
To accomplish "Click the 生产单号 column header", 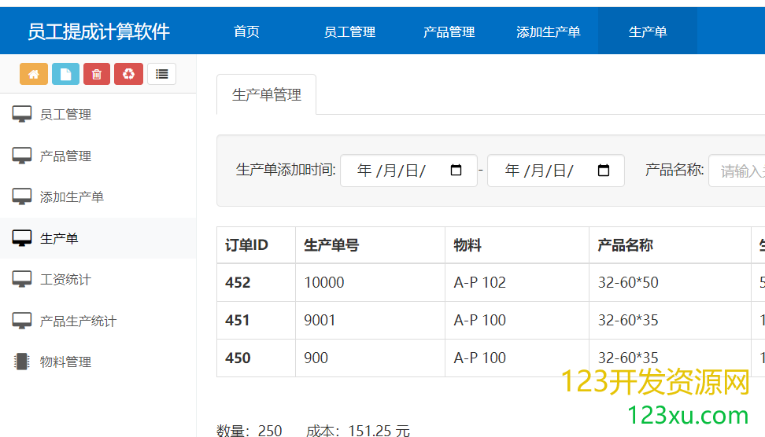I will 331,245.
